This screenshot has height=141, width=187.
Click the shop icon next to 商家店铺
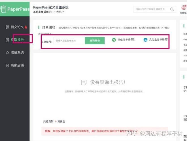click(7, 65)
